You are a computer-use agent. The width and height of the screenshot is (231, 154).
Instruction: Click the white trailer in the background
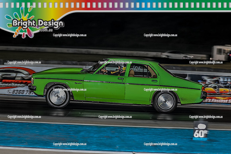point(221,53)
